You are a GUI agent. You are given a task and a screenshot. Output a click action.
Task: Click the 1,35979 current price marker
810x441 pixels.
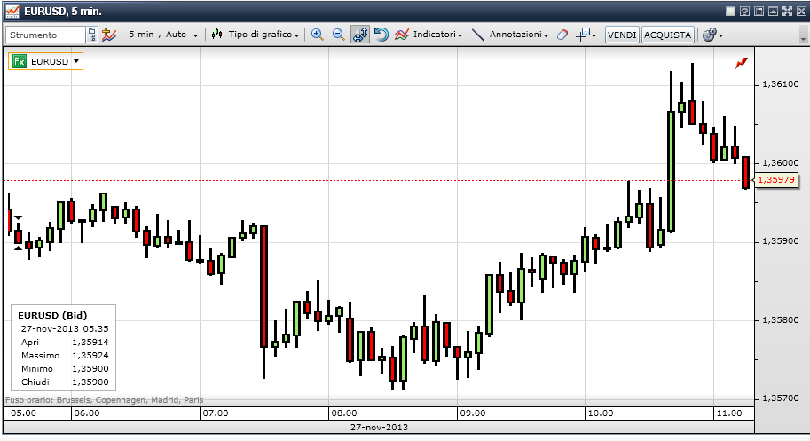[x=776, y=180]
